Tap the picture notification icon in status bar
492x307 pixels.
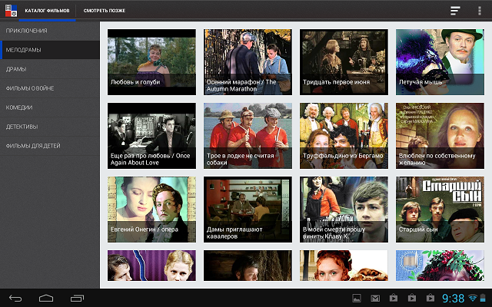pos(357,299)
